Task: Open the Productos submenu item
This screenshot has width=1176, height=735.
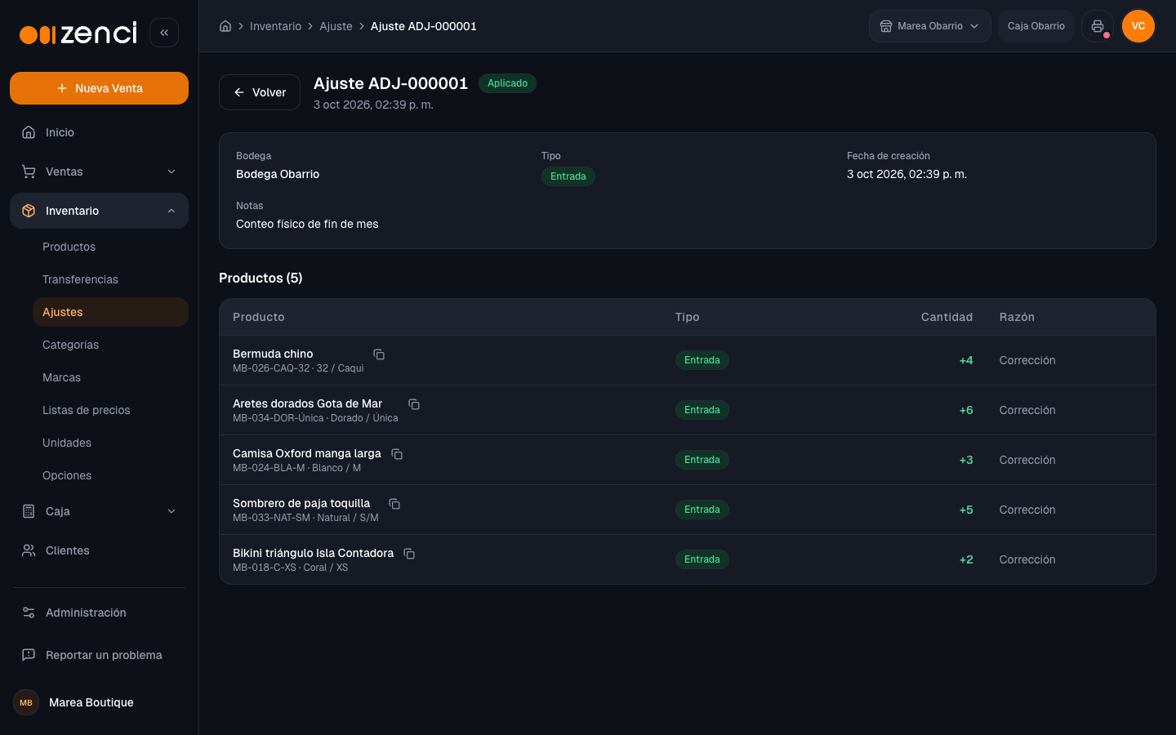Action: (x=110, y=247)
